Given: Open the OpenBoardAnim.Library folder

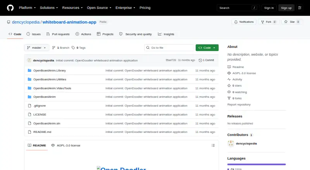Looking at the screenshot, I should coord(50,70).
